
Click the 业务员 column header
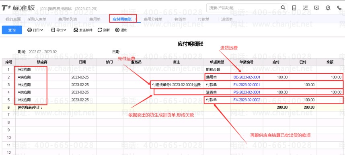tap(136, 62)
